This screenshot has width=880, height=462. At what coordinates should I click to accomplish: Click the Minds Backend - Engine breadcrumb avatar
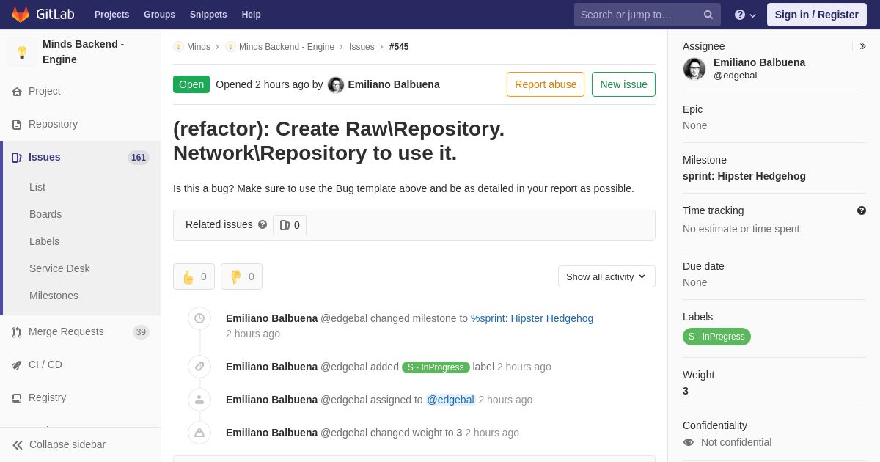point(230,47)
